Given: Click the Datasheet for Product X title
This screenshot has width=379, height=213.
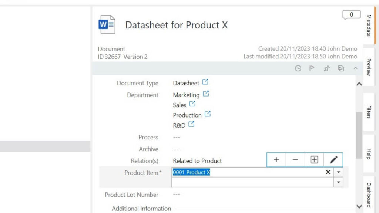Looking at the screenshot, I should 177,25.
